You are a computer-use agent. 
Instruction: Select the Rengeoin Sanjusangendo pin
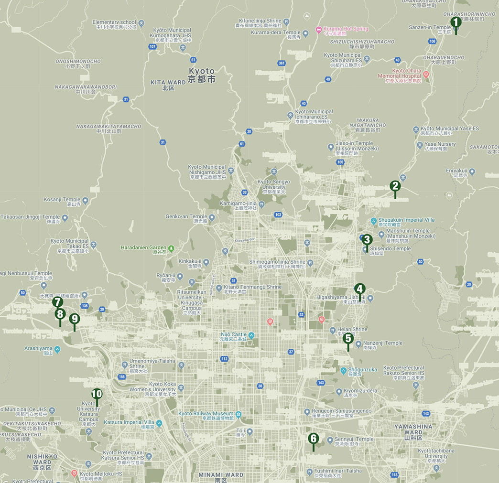click(307, 412)
